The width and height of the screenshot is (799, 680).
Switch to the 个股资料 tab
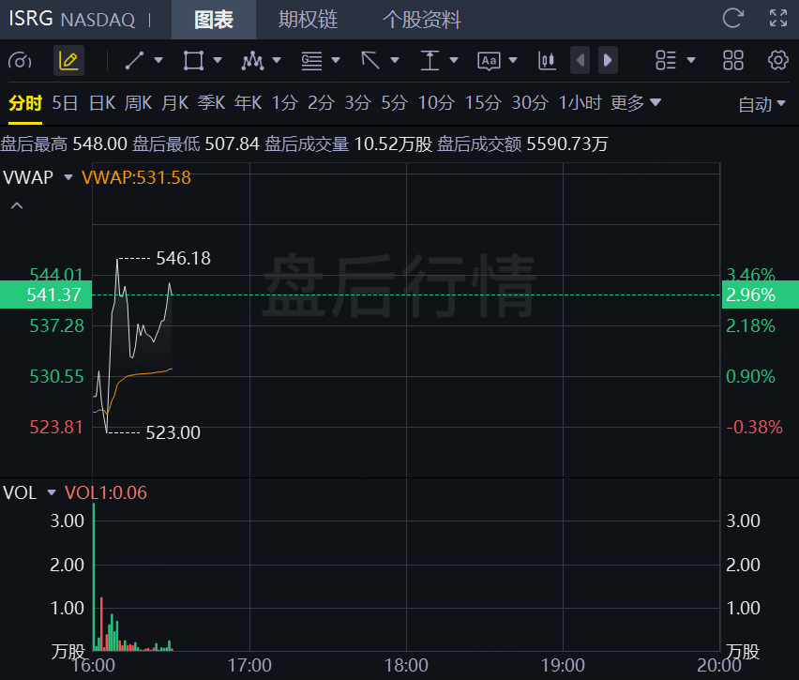pyautogui.click(x=421, y=19)
